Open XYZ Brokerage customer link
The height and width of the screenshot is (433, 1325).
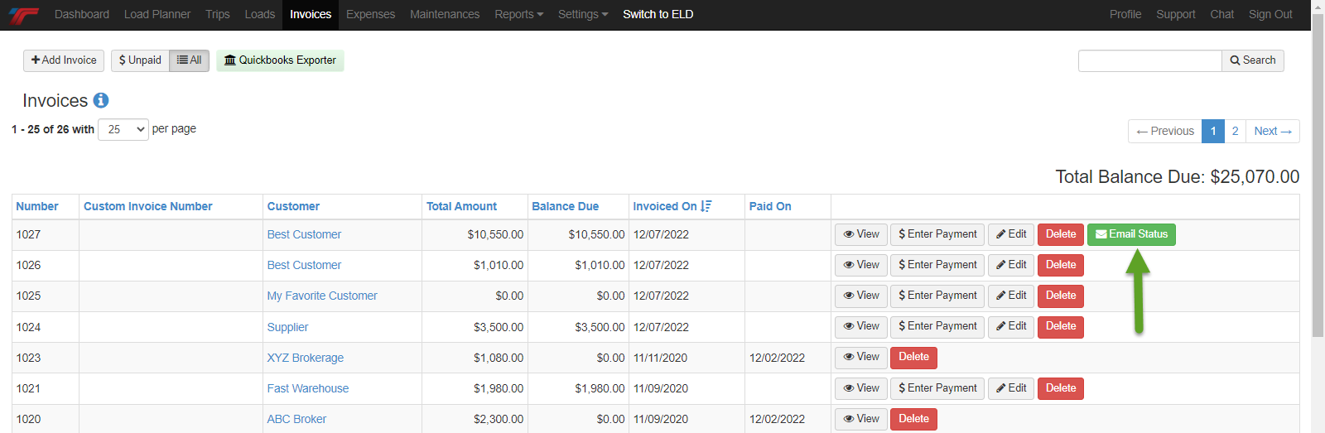306,358
